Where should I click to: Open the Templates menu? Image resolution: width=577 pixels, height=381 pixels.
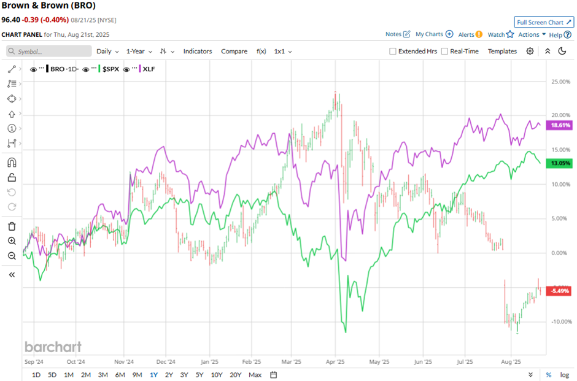[x=502, y=51]
